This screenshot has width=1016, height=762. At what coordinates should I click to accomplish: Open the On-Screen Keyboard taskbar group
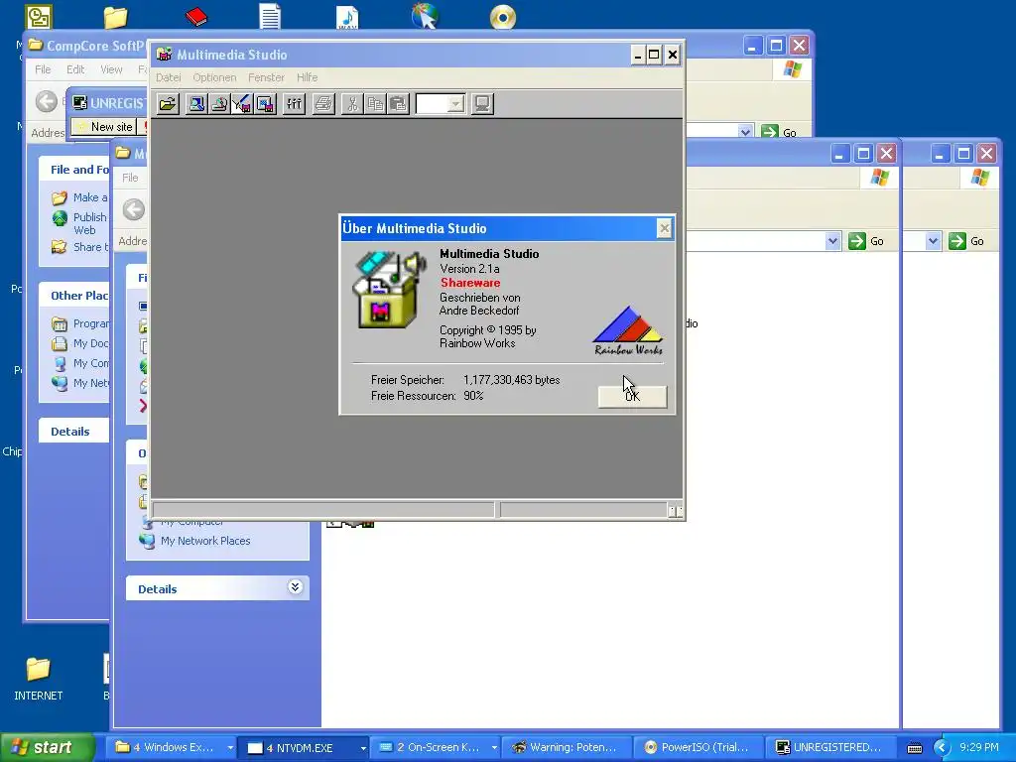(x=437, y=747)
